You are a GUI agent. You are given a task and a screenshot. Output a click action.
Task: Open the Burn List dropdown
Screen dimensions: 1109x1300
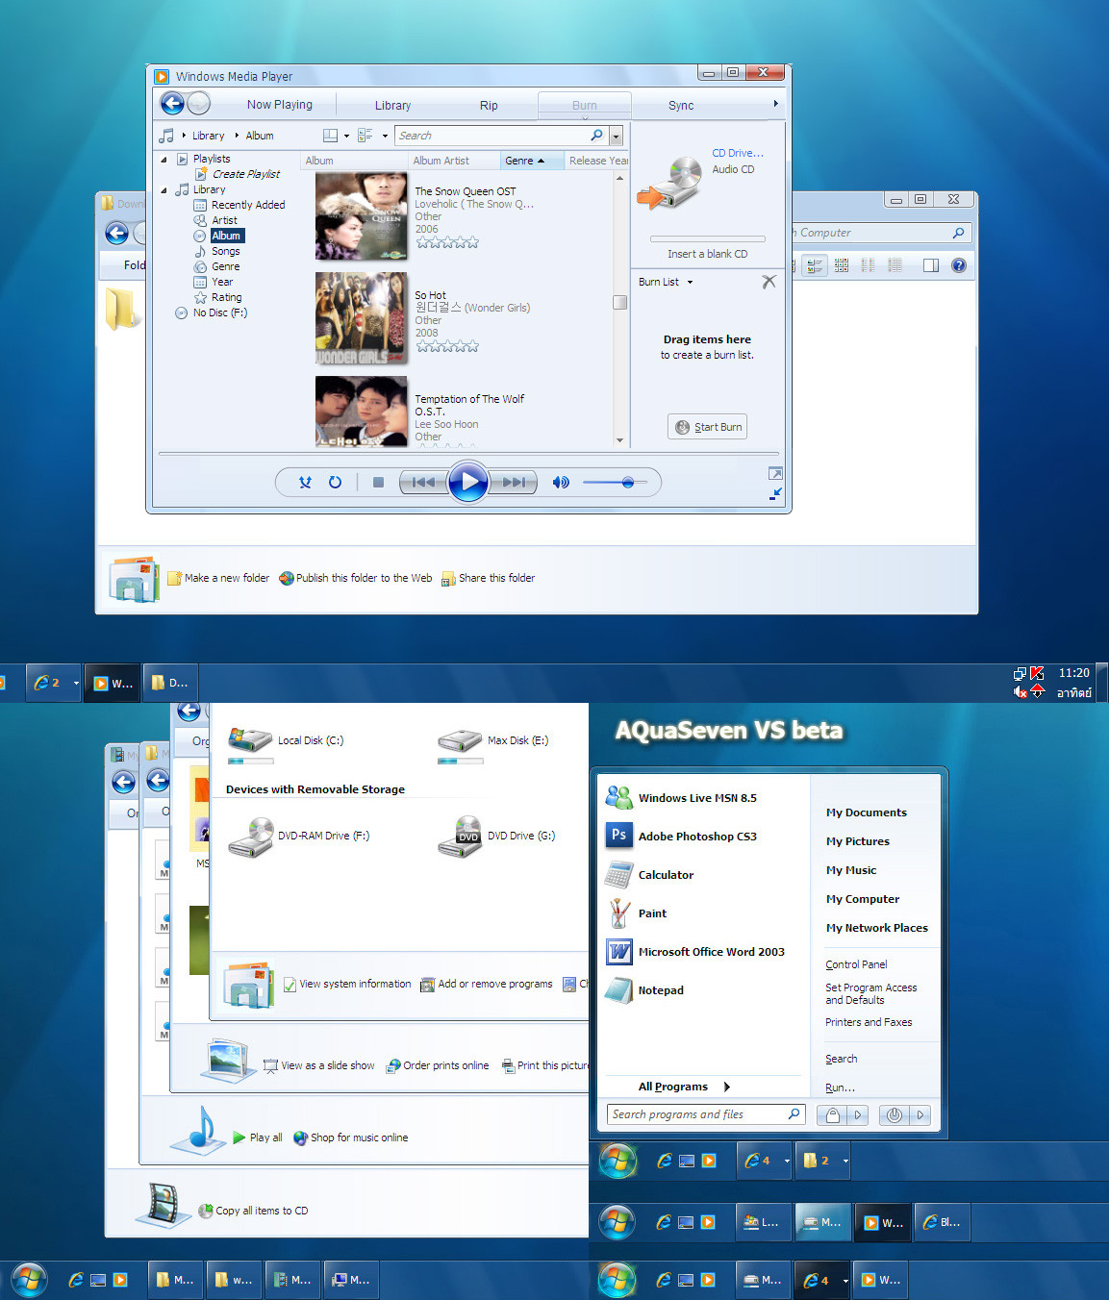(690, 282)
